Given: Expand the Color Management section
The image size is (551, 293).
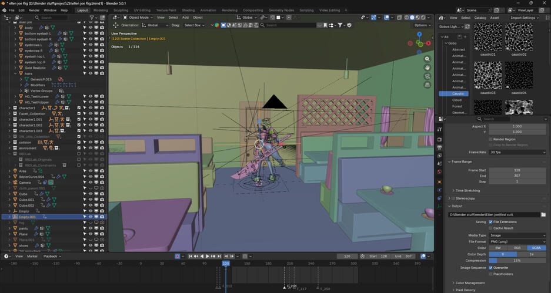Looking at the screenshot, I should [469, 283].
